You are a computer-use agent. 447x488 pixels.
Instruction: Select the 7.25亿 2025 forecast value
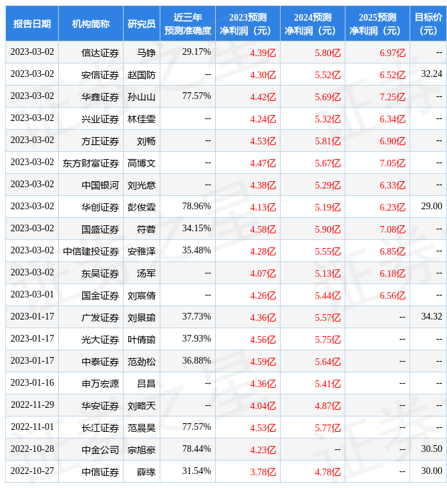(392, 96)
